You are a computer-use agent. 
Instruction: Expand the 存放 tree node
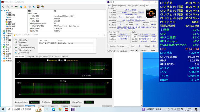2,42
